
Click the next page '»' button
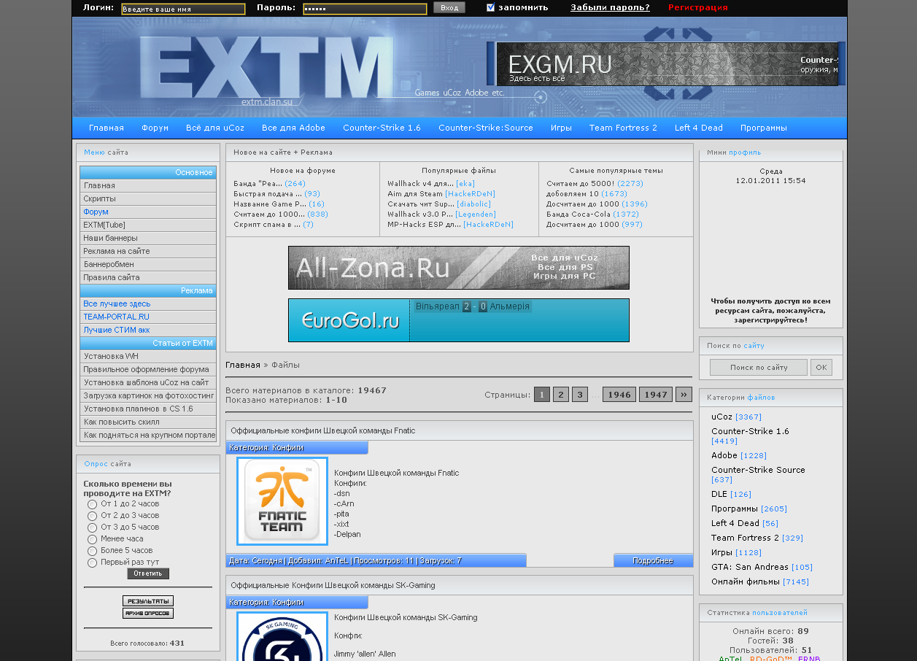(684, 395)
